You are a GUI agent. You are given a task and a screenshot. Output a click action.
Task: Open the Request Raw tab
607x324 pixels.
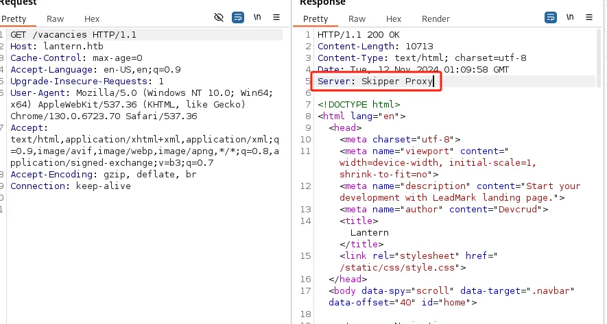55,18
